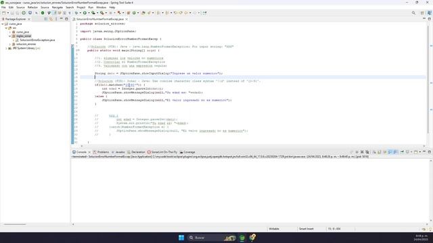Viewport: 433px width, 243px height.
Task: Click Remove Launch icon in Console toolbar
Action: [x=362, y=152]
